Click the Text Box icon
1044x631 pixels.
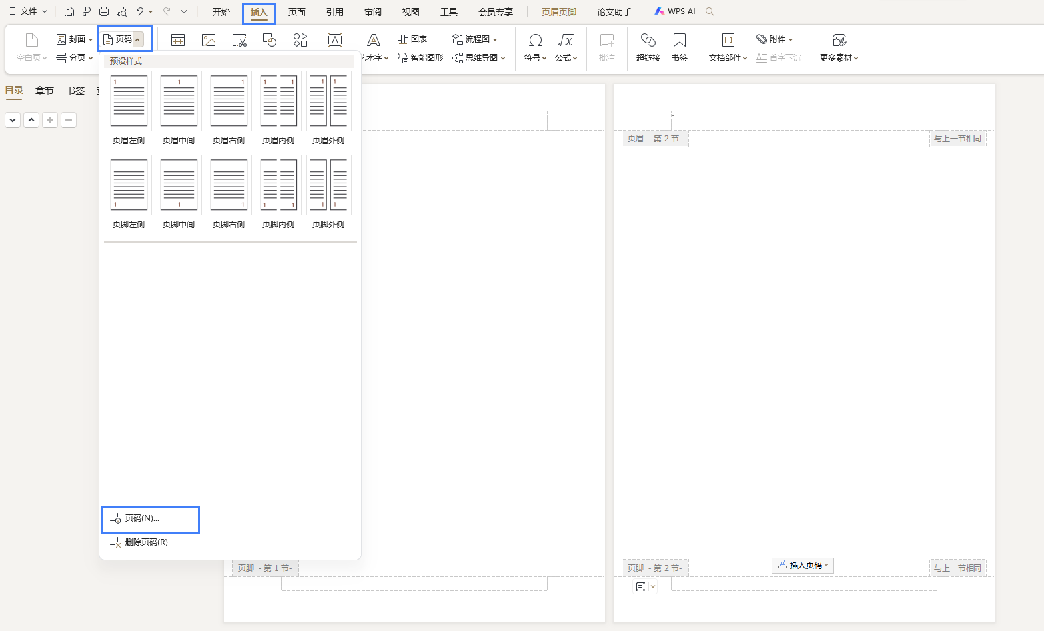pos(335,41)
